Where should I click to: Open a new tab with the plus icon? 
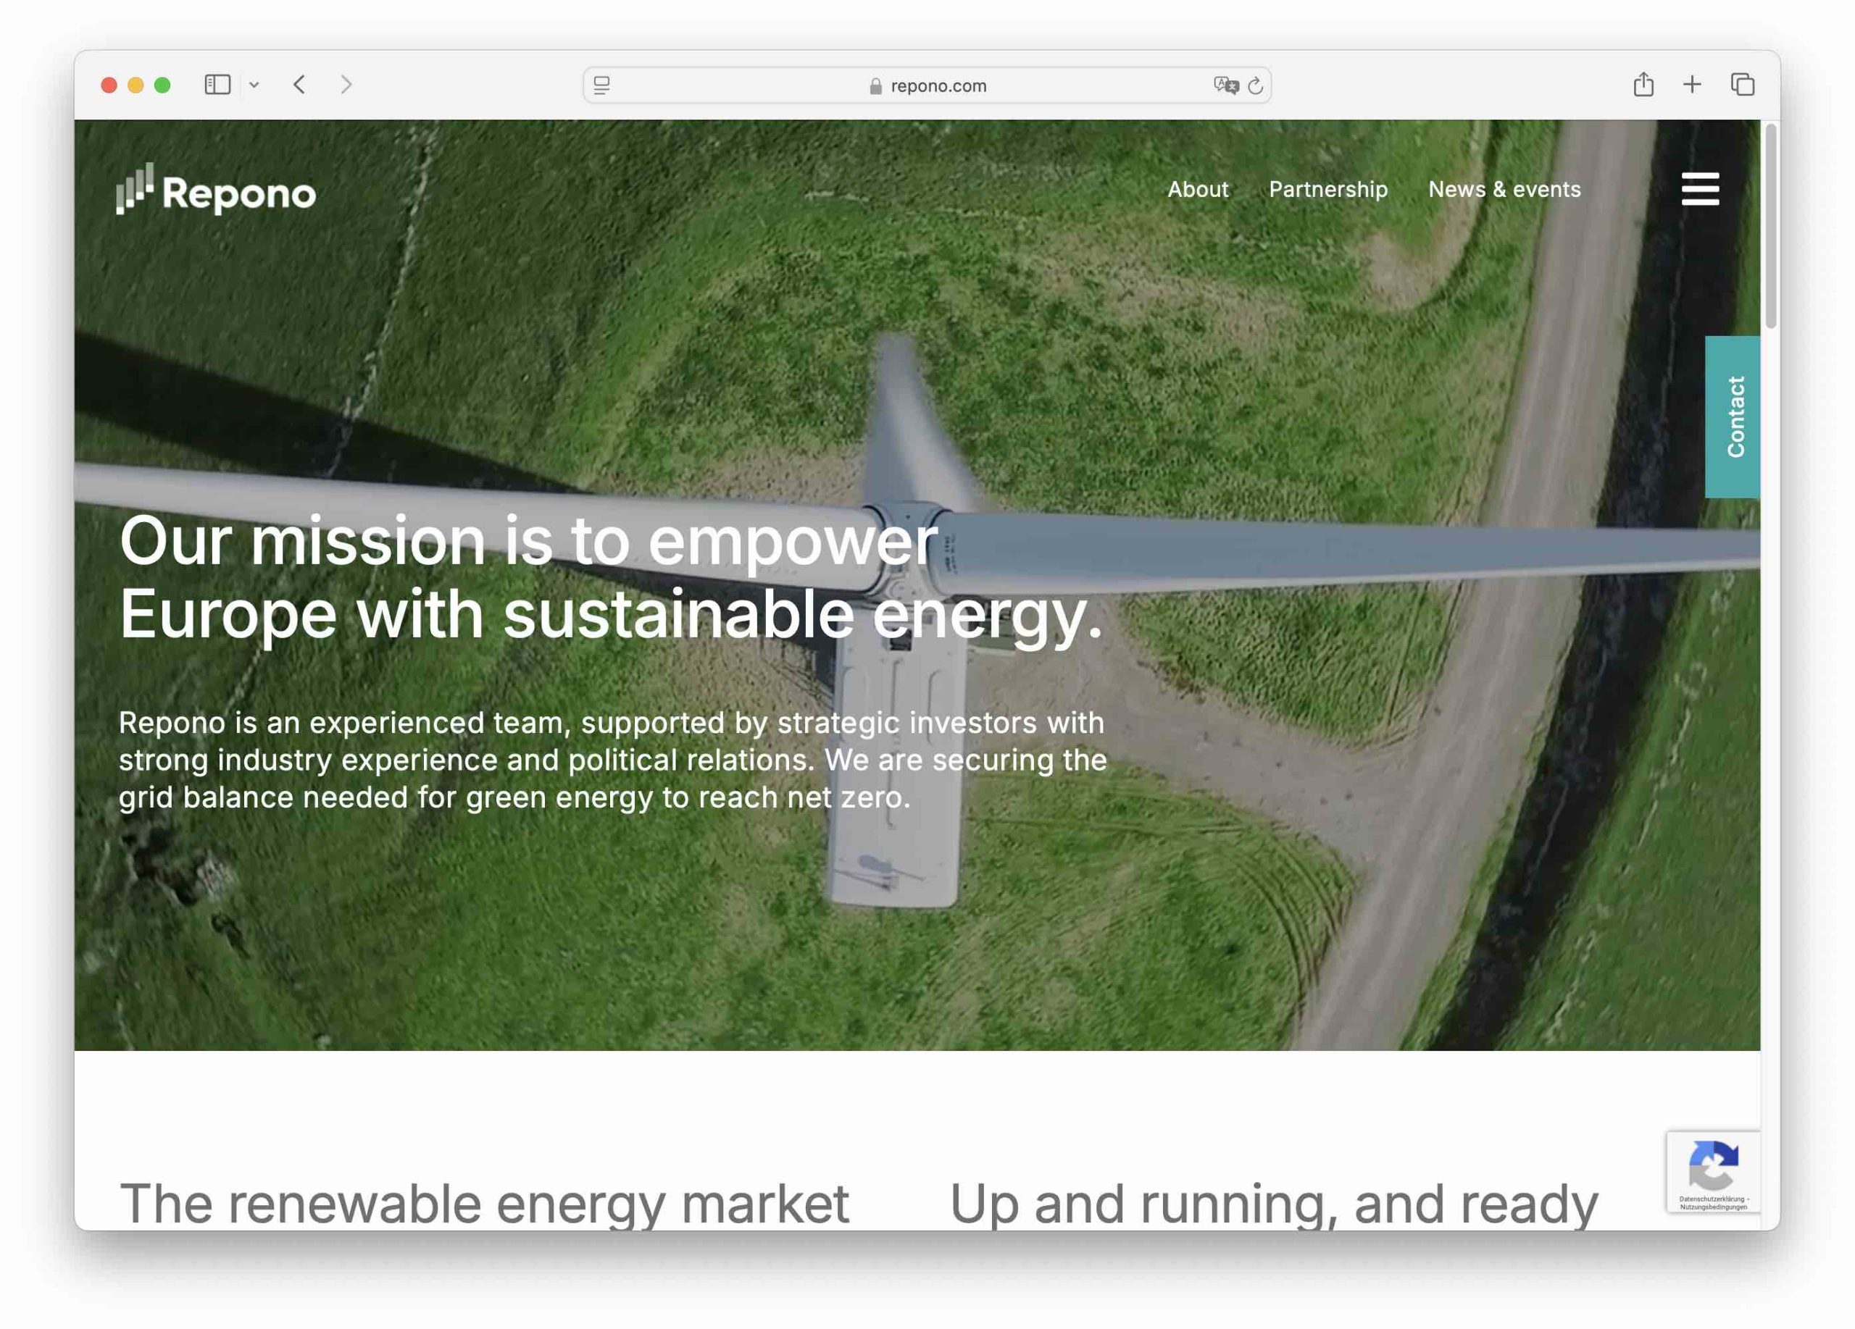[x=1691, y=84]
